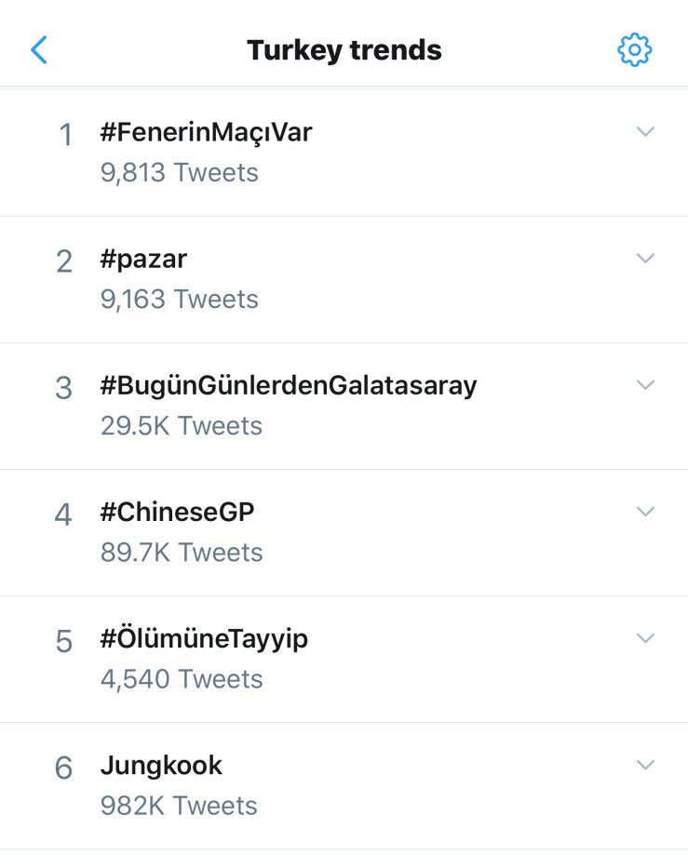Show chevron options for #ChineseGP
This screenshot has width=688, height=855.
point(645,512)
